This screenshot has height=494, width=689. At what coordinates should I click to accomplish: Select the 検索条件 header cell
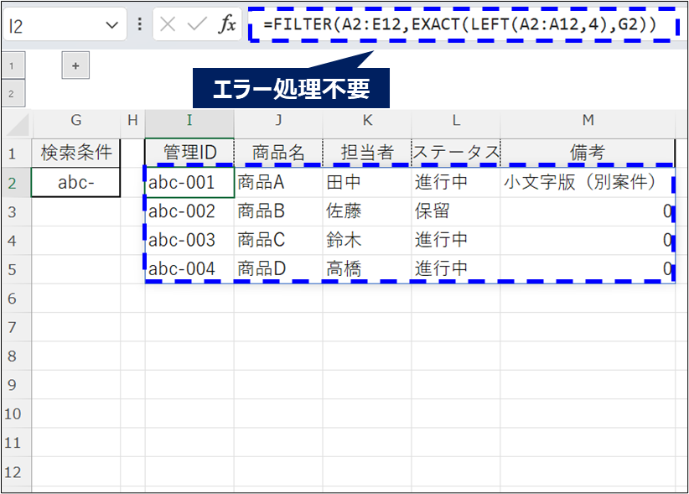pos(75,152)
